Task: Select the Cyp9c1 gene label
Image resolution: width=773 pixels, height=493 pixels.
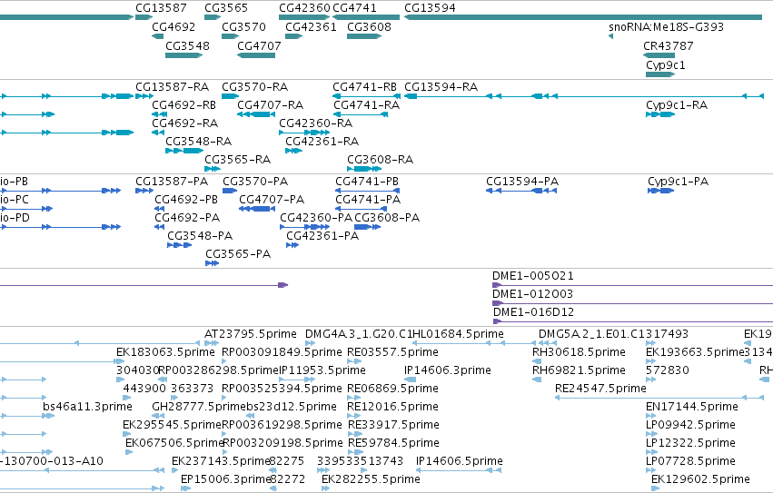Action: tap(666, 65)
